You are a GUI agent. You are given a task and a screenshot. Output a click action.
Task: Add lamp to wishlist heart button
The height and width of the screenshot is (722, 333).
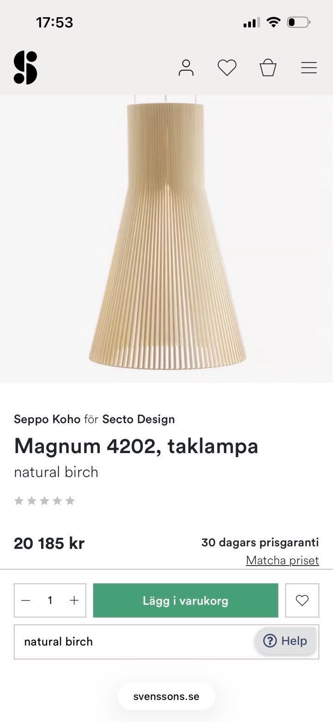click(x=302, y=600)
